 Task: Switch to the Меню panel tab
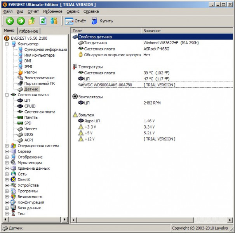pyautogui.click(x=9, y=31)
